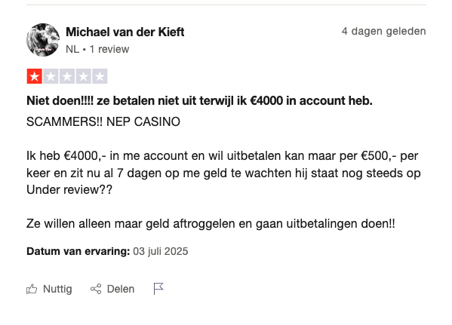Viewport: 452px width, 325px height.
Task: Click the "SCAMMERS!! NEP CASINO" line
Action: point(103,122)
